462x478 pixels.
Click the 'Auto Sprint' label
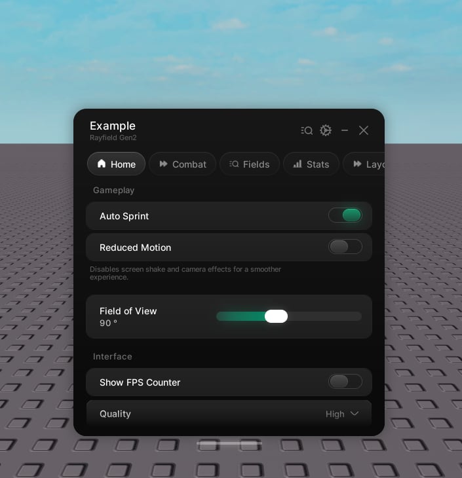tap(125, 216)
